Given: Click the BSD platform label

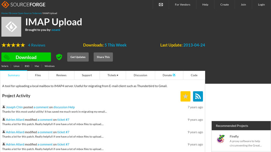Looking at the screenshot, I should click(27, 66).
